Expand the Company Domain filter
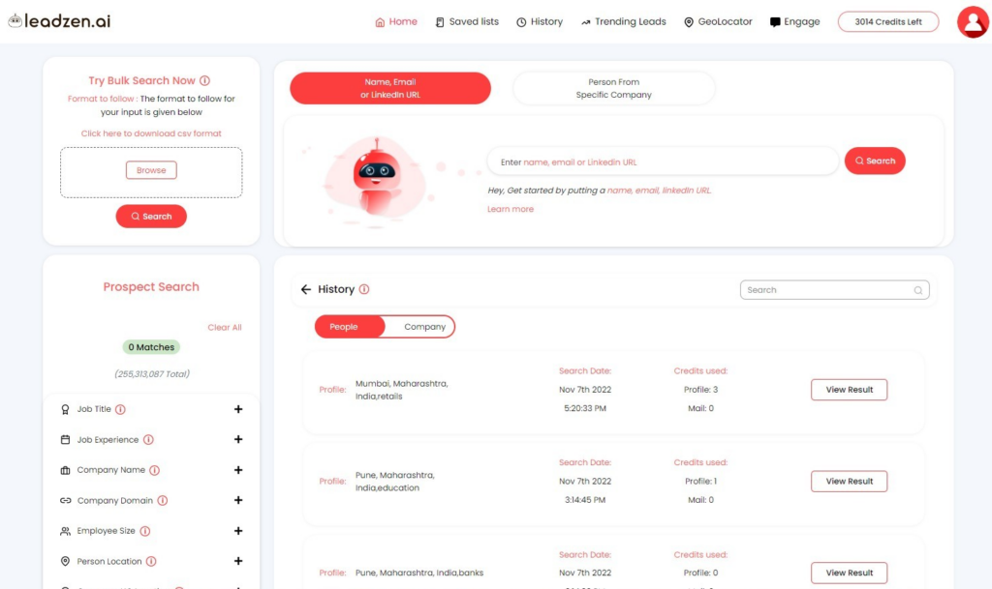Image resolution: width=992 pixels, height=589 pixels. [x=238, y=500]
